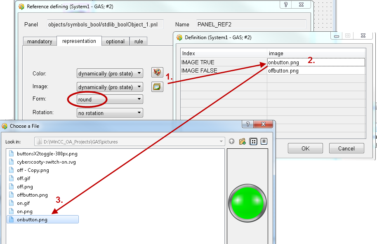Switch to the representation tab
The height and width of the screenshot is (244, 377).
click(x=79, y=41)
